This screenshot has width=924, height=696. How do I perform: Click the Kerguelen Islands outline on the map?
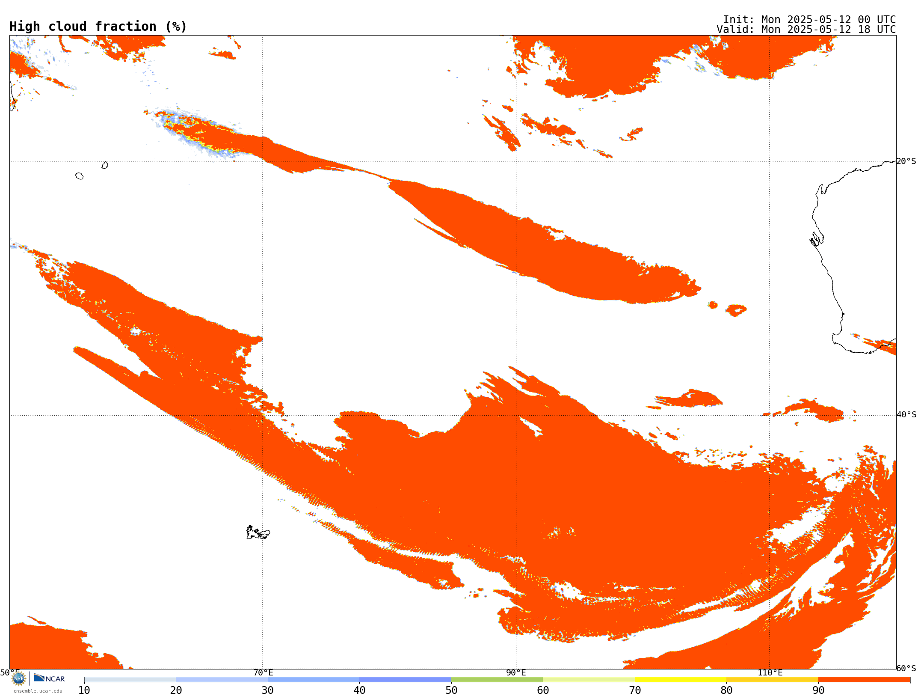(x=258, y=532)
